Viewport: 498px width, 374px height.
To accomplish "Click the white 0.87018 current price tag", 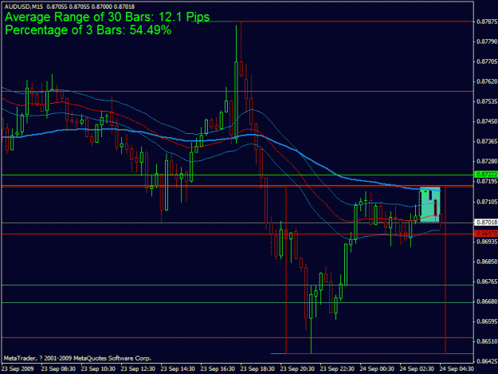I will pyautogui.click(x=486, y=222).
